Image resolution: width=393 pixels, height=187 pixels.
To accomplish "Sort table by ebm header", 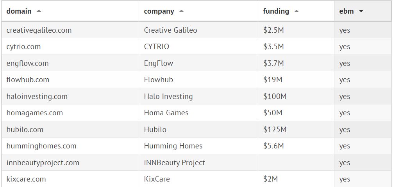I will click(347, 11).
